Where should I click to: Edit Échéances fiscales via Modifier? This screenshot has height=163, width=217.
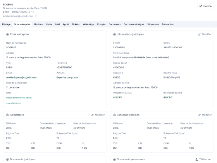(205, 115)
